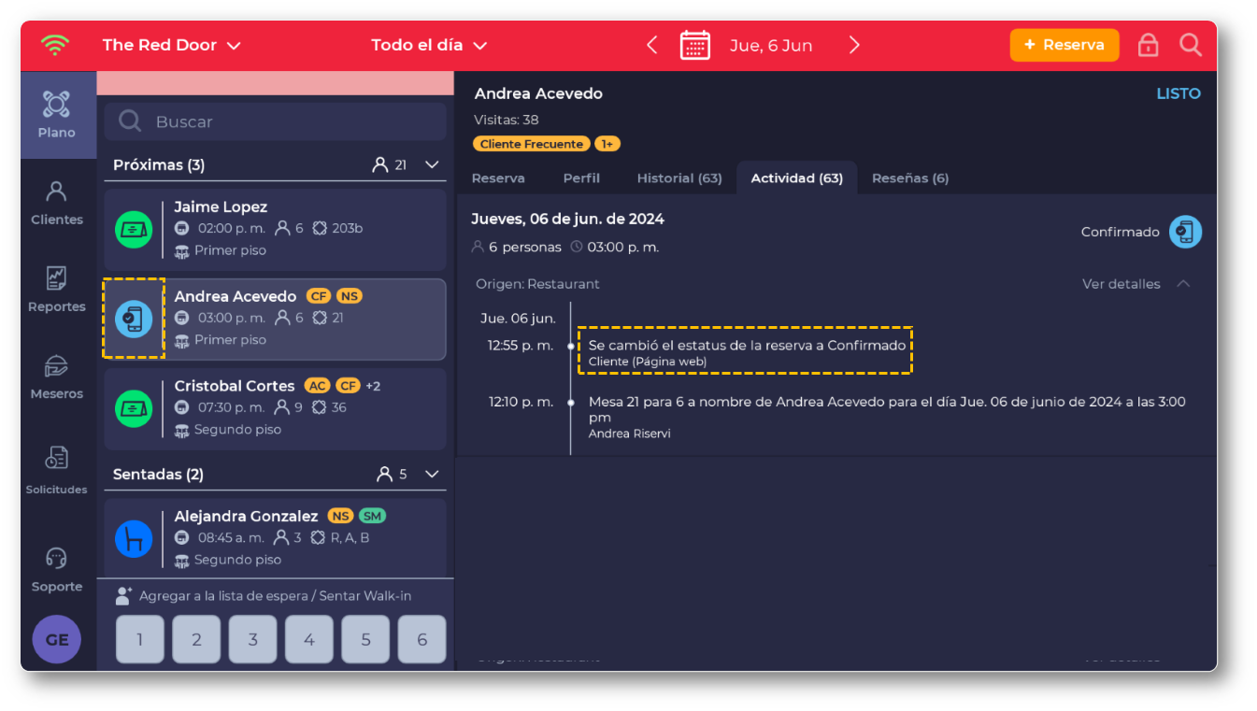Screen dimensions: 1257x711
Task: Seat a walk-in party of 5
Action: pos(365,640)
